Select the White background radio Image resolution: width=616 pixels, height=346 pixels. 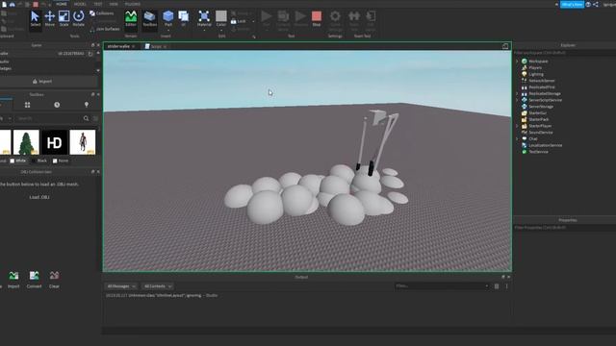[13, 161]
